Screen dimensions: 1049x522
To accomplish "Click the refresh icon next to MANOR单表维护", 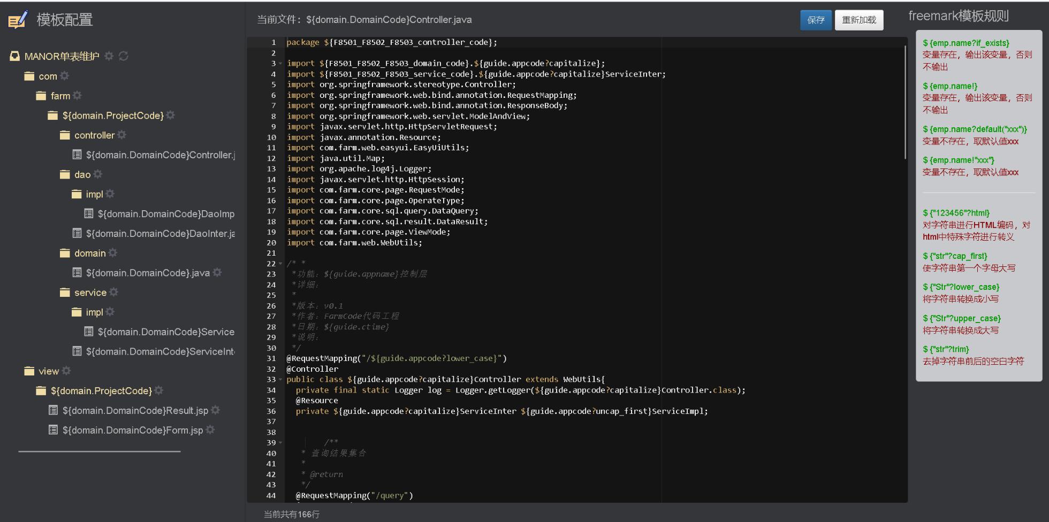I will [124, 56].
